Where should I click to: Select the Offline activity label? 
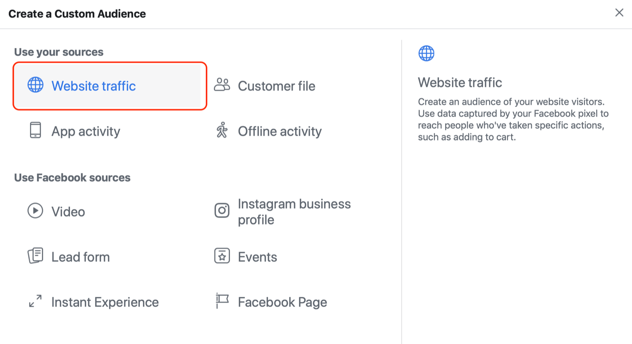point(280,132)
